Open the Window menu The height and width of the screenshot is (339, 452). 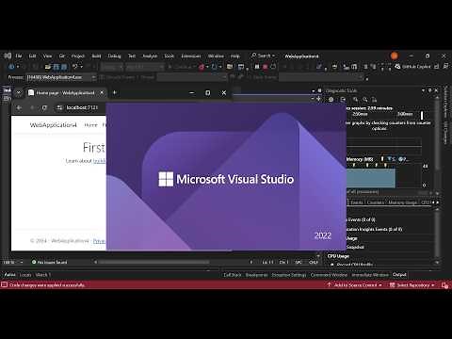click(x=216, y=56)
